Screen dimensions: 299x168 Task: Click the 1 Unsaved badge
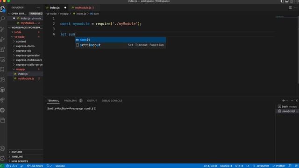click(36, 14)
